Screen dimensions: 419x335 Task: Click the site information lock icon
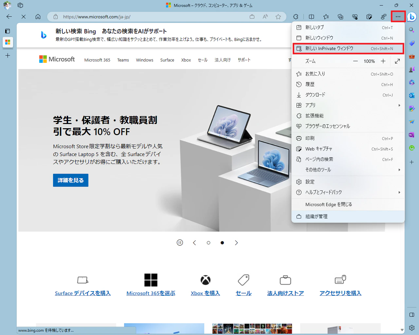coord(56,17)
